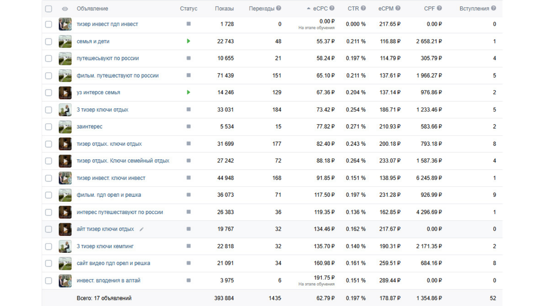Click the CPF value 6 245.89 ₽
544x306 pixels.
429,178
